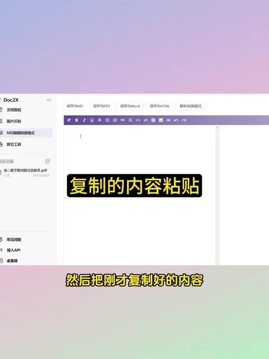The width and height of the screenshot is (269, 359).
Task: Insert inline code with angle brackets icon
Action: pos(138,120)
